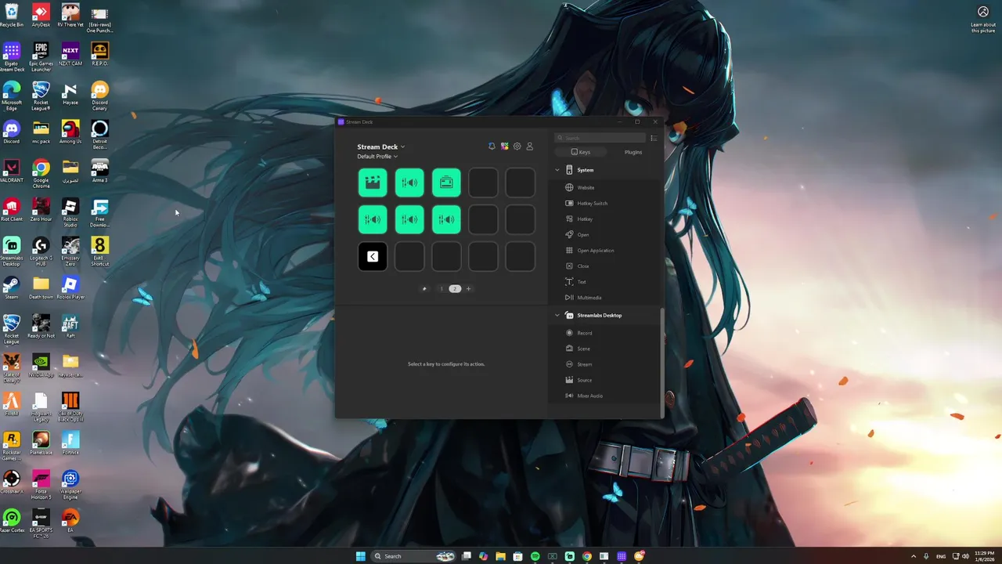
Task: Open the Discord Canary desktop icon
Action: tap(99, 96)
